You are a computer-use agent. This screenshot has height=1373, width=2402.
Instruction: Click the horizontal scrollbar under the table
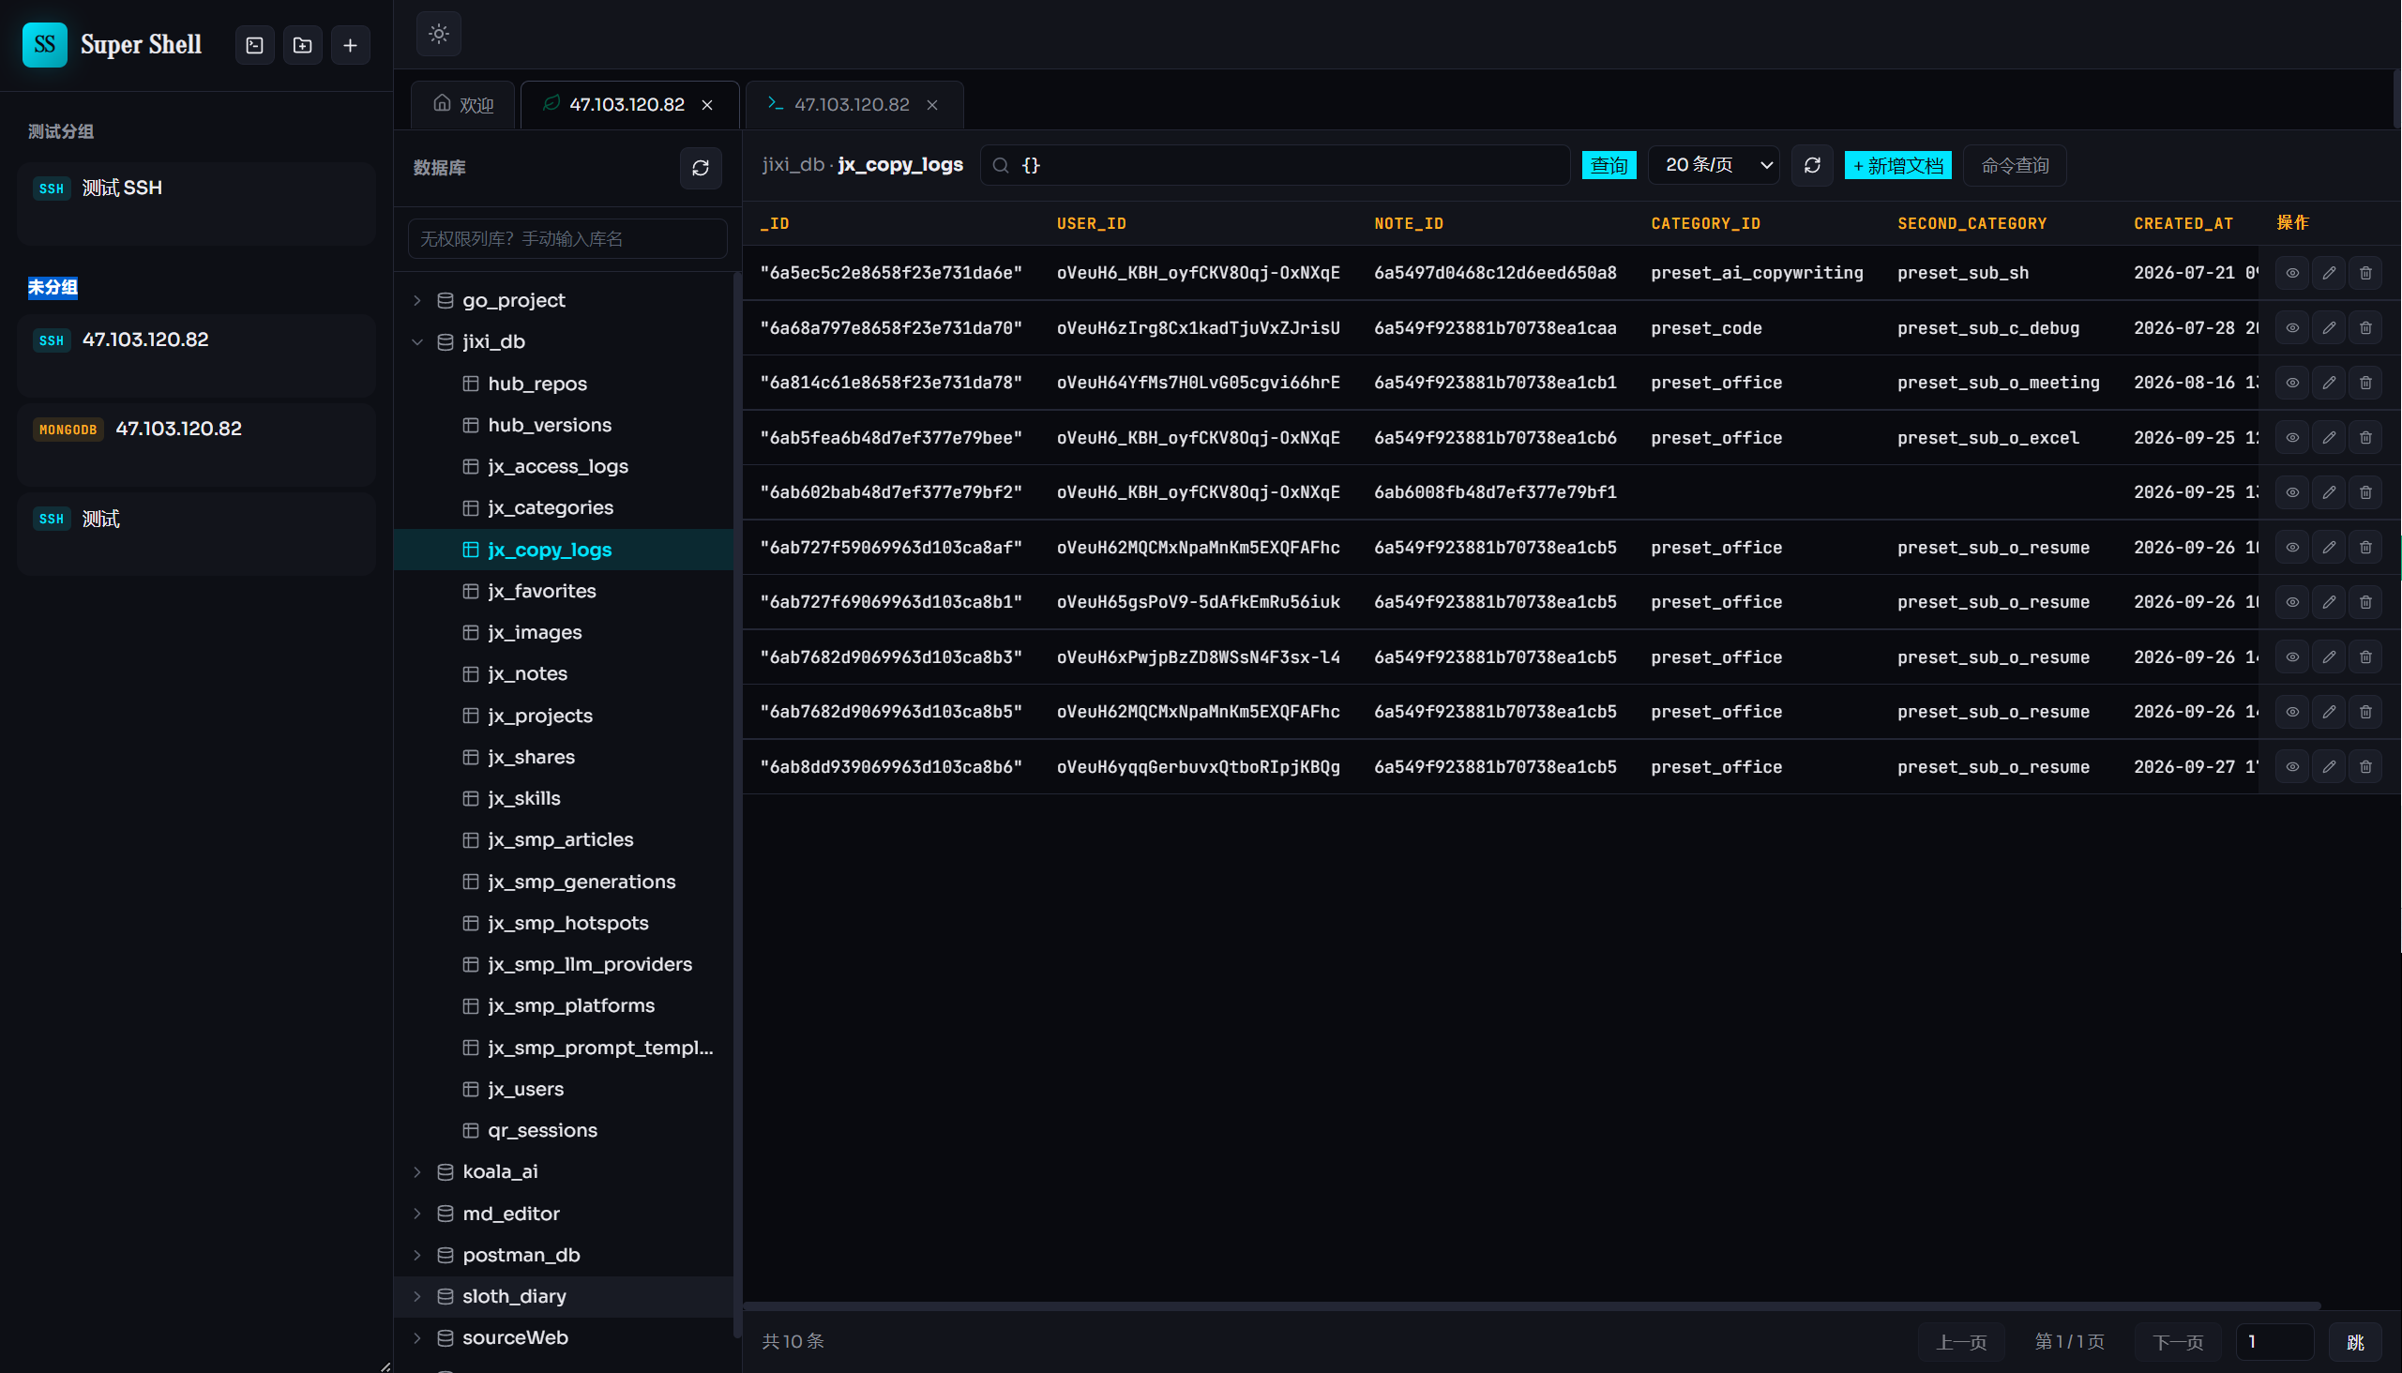[1532, 1306]
